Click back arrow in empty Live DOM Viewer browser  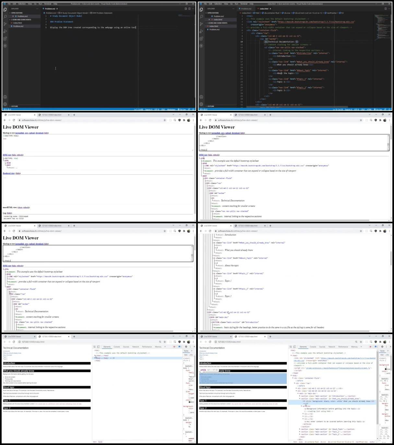[5, 120]
